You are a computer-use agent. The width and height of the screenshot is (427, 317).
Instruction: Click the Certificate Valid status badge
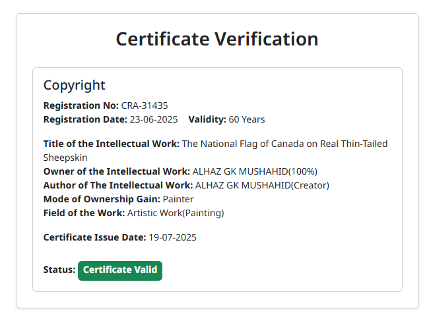tap(120, 270)
